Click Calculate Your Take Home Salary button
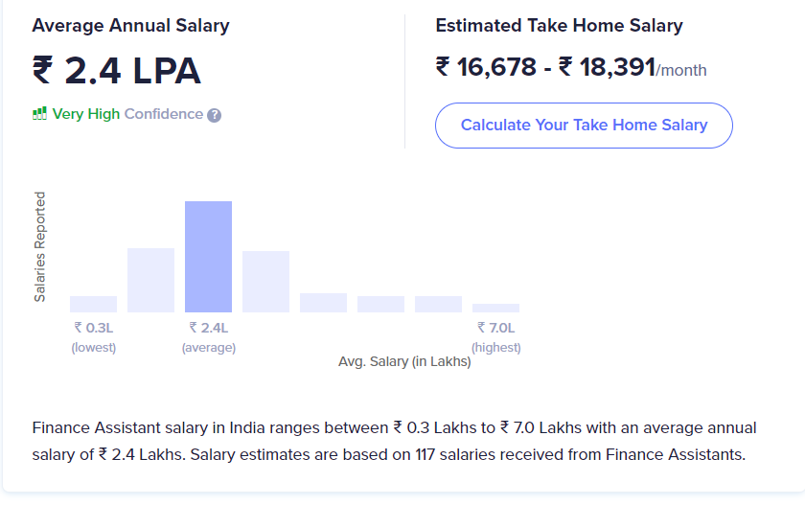This screenshot has height=505, width=805. 584,126
